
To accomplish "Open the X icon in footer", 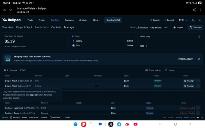I will point(202,117).
